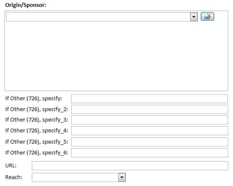Focus the 'If Other (726), specify' field
Viewport: 233px width, 186px height.
point(150,99)
